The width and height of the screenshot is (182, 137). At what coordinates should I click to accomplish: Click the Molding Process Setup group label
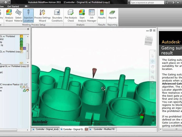click(x=34, y=25)
